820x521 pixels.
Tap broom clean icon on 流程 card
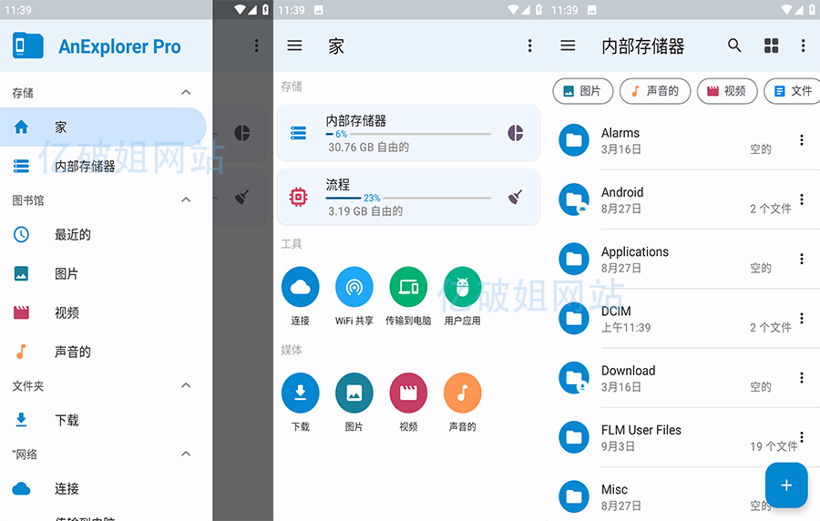[515, 197]
